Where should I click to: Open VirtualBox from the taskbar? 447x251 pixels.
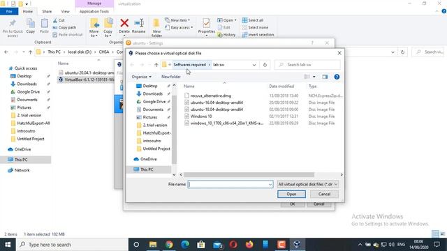click(x=297, y=245)
